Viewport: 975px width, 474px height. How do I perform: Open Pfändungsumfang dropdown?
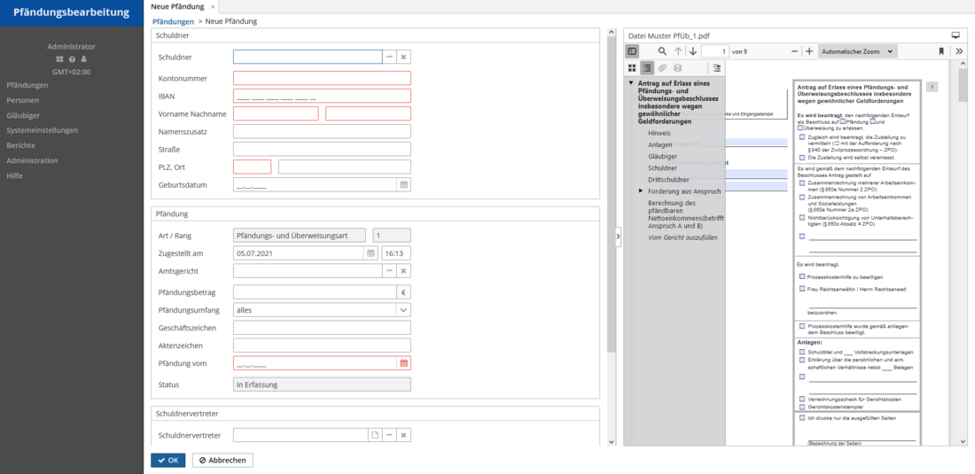403,310
